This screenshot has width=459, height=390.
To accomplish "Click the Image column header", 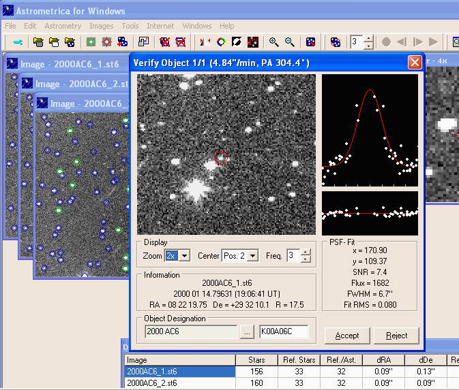I will coord(180,360).
